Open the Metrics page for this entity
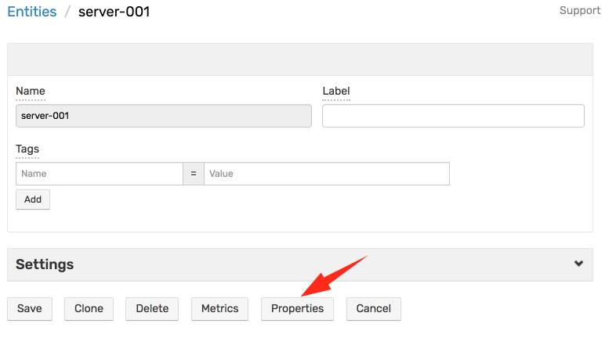 point(219,308)
